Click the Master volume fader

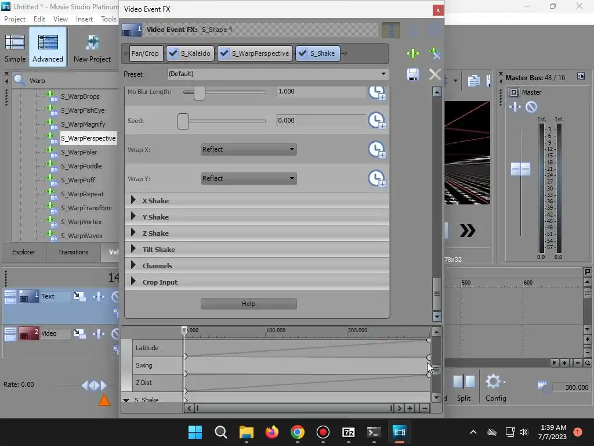[x=520, y=169]
